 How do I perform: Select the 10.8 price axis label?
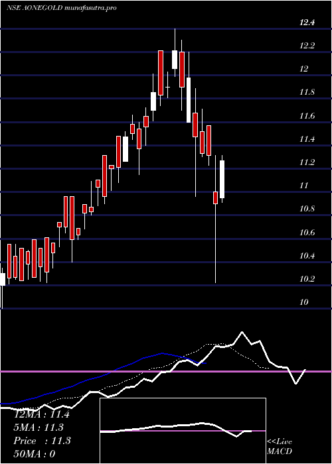307,209
